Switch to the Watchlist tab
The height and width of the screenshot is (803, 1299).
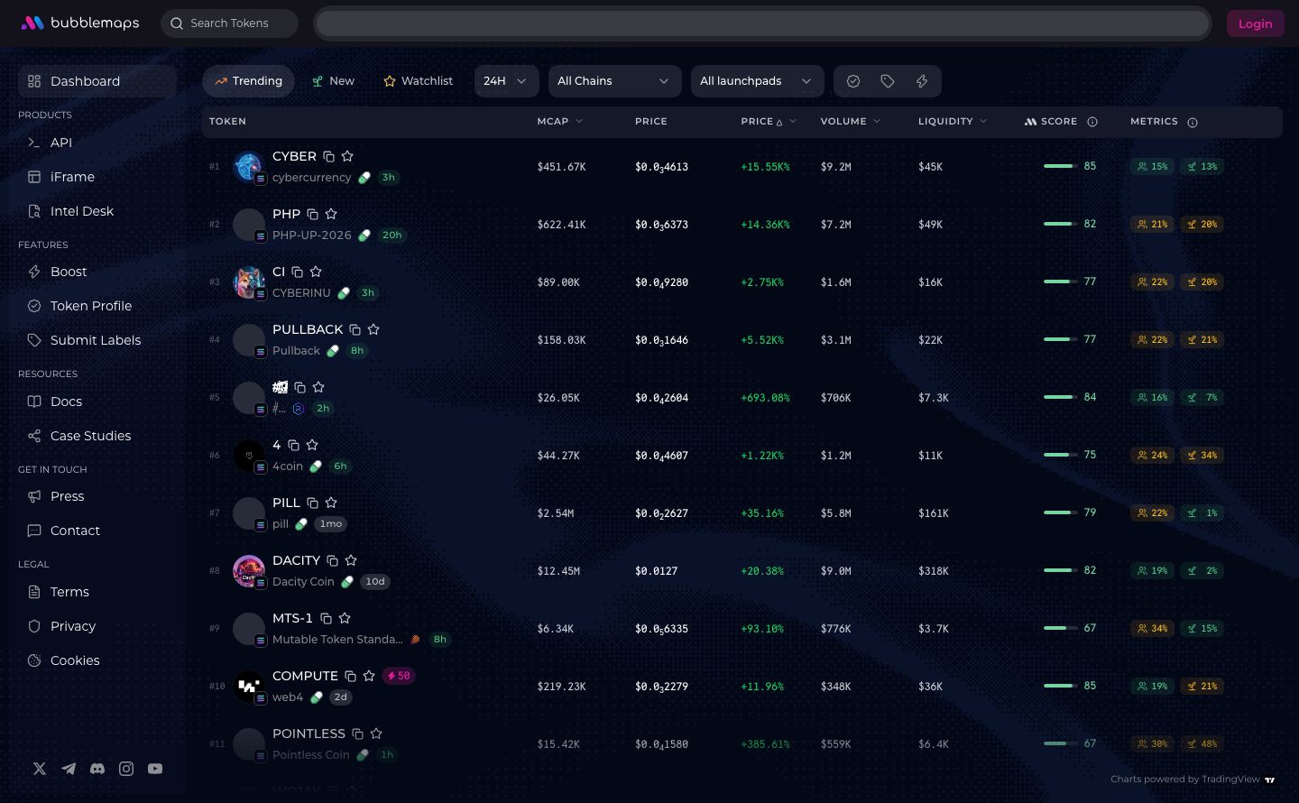coord(418,81)
